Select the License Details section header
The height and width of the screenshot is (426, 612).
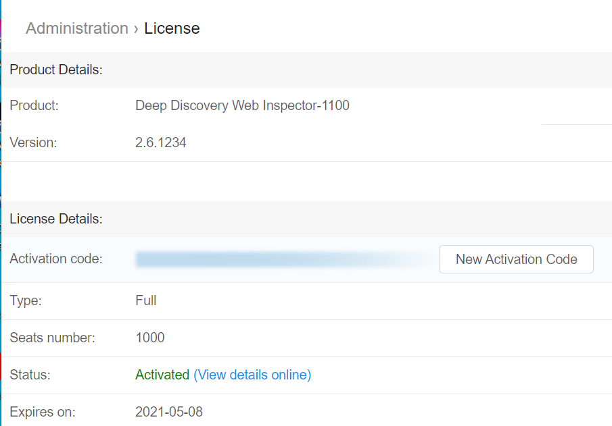pos(56,219)
